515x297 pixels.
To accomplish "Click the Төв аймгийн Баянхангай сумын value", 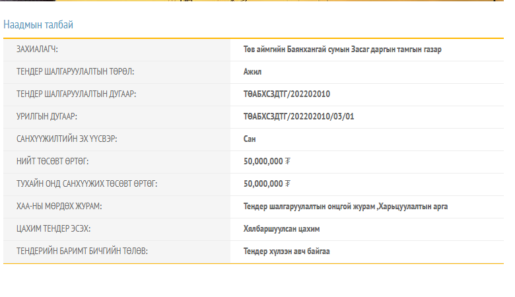I will click(342, 49).
